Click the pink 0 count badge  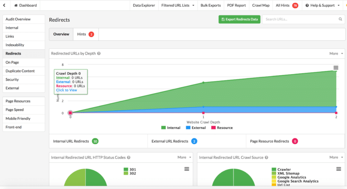(x=295, y=141)
